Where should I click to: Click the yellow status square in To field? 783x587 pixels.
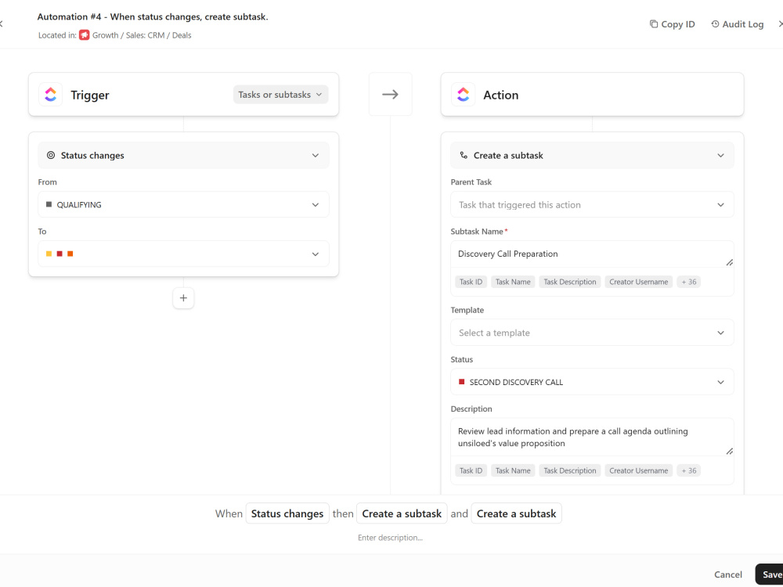[49, 254]
